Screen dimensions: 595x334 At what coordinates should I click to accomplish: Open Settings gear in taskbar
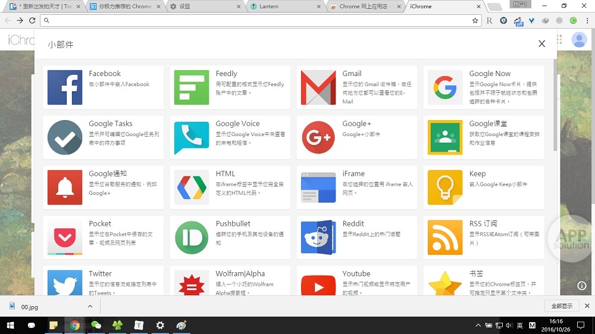coord(160,325)
